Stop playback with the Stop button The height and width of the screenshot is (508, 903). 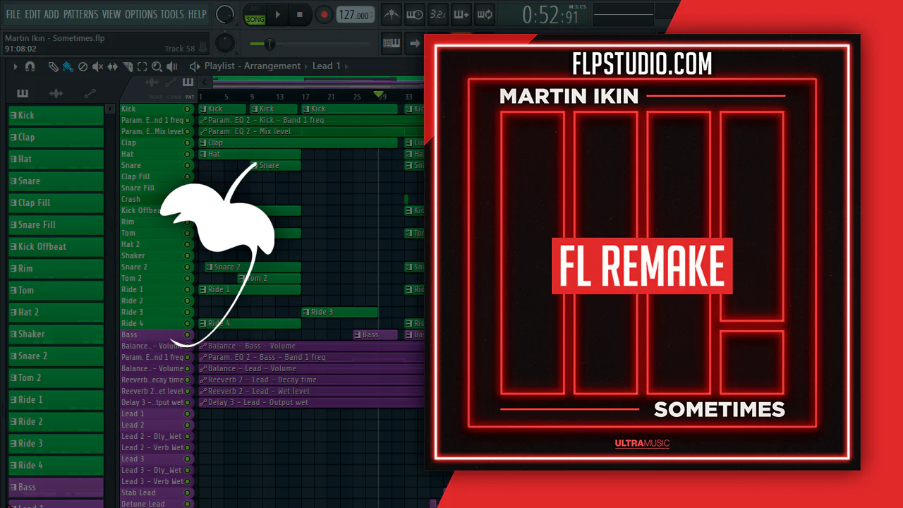[299, 14]
